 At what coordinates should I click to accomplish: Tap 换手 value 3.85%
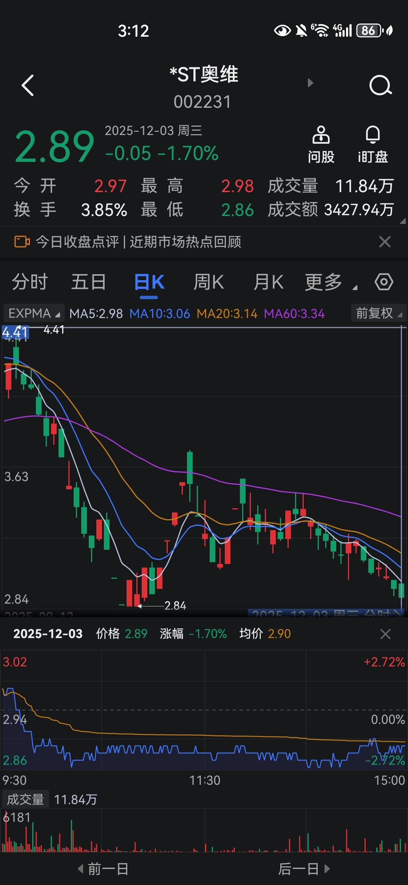tap(104, 210)
